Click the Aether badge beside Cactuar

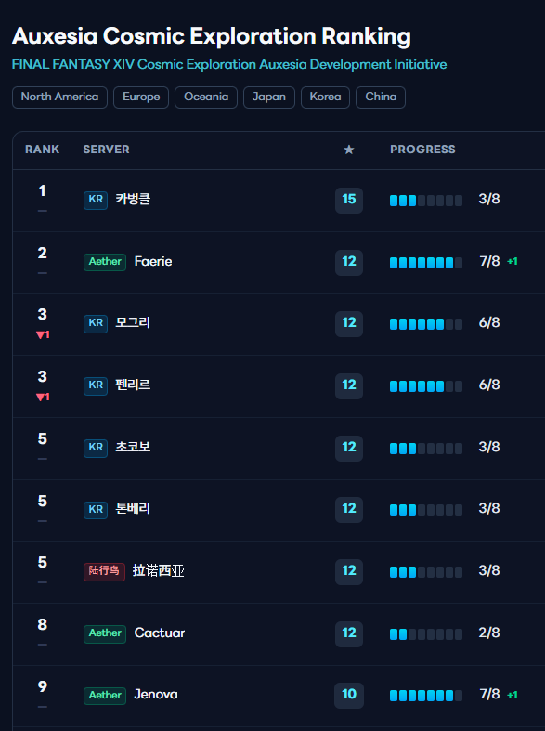[x=105, y=633]
